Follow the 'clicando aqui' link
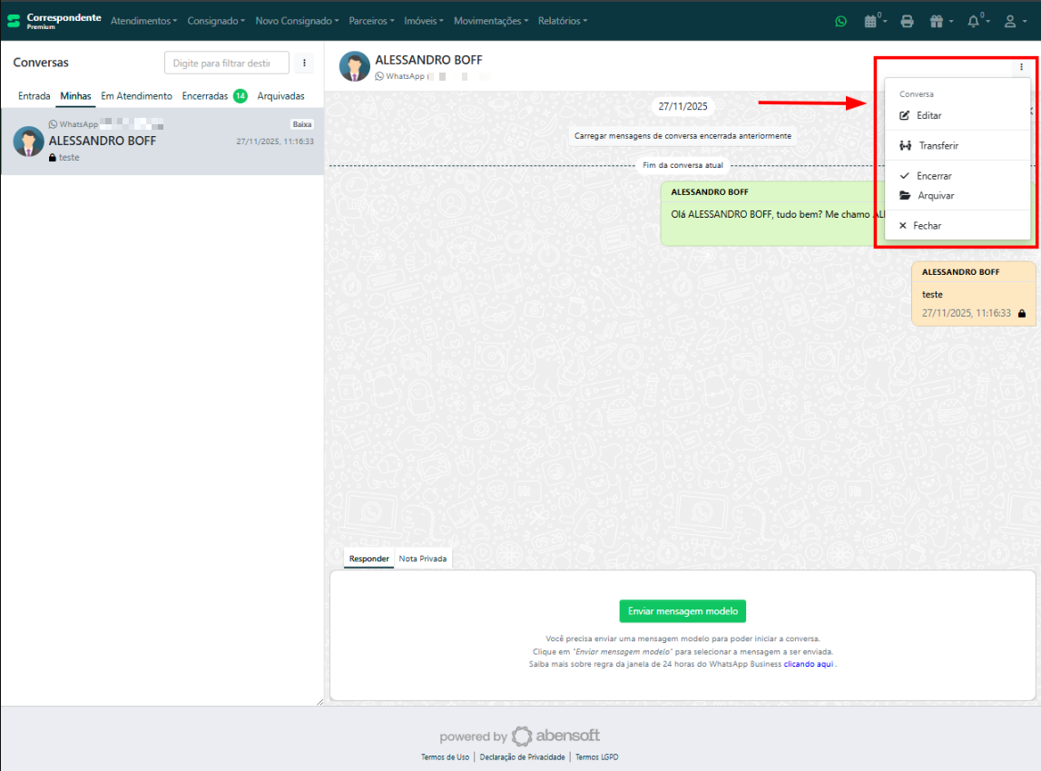The height and width of the screenshot is (771, 1041). click(808, 664)
